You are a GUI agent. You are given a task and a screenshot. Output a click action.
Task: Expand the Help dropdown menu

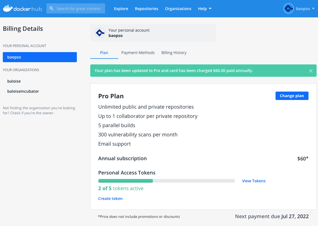(x=205, y=8)
